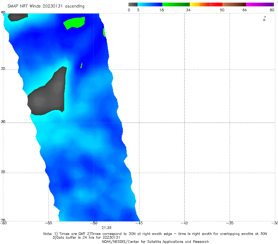Click the color bar label '34'

188,10
